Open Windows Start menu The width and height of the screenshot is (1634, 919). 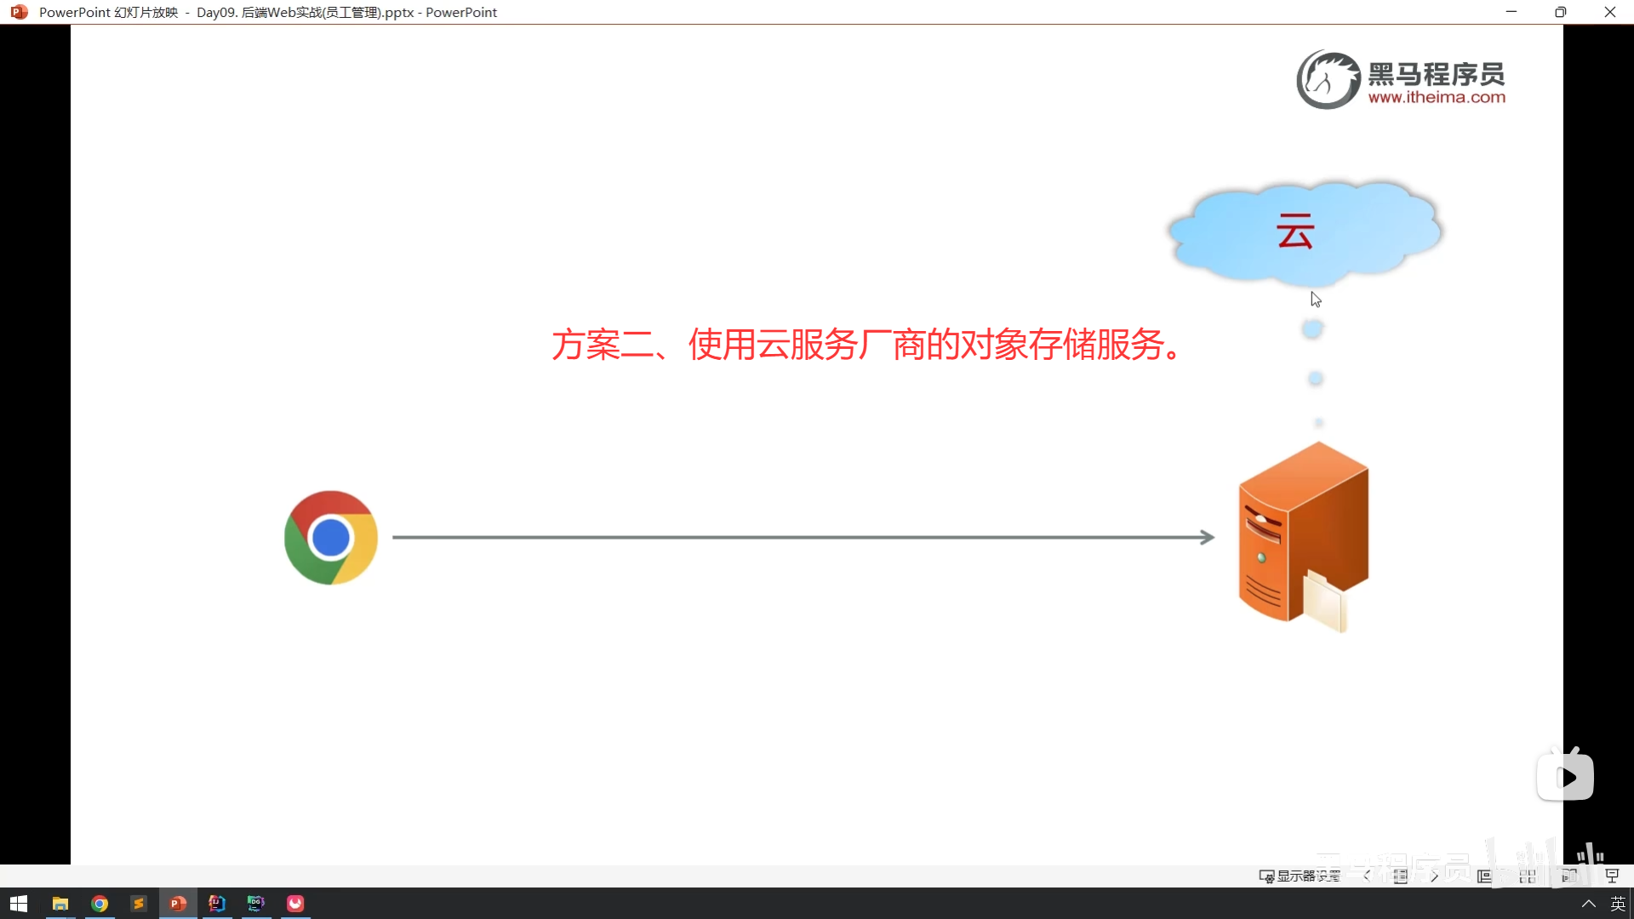click(x=19, y=903)
